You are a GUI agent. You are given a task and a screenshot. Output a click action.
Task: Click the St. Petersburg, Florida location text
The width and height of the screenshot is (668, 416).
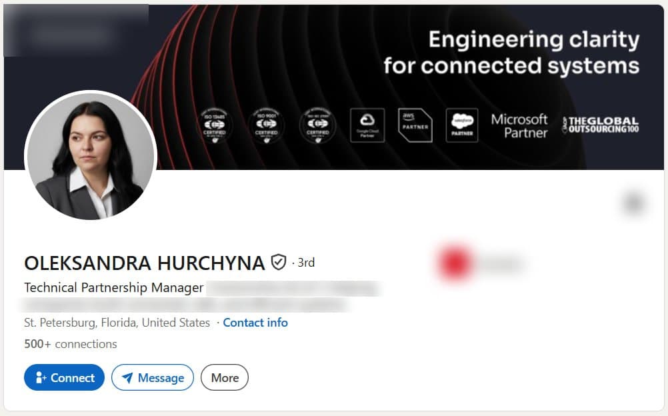pos(117,323)
